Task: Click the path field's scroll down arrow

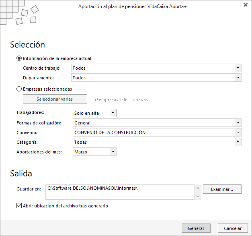Action: point(198,196)
